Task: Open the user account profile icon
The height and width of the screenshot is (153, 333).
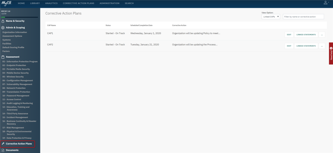Action: (x=326, y=3)
